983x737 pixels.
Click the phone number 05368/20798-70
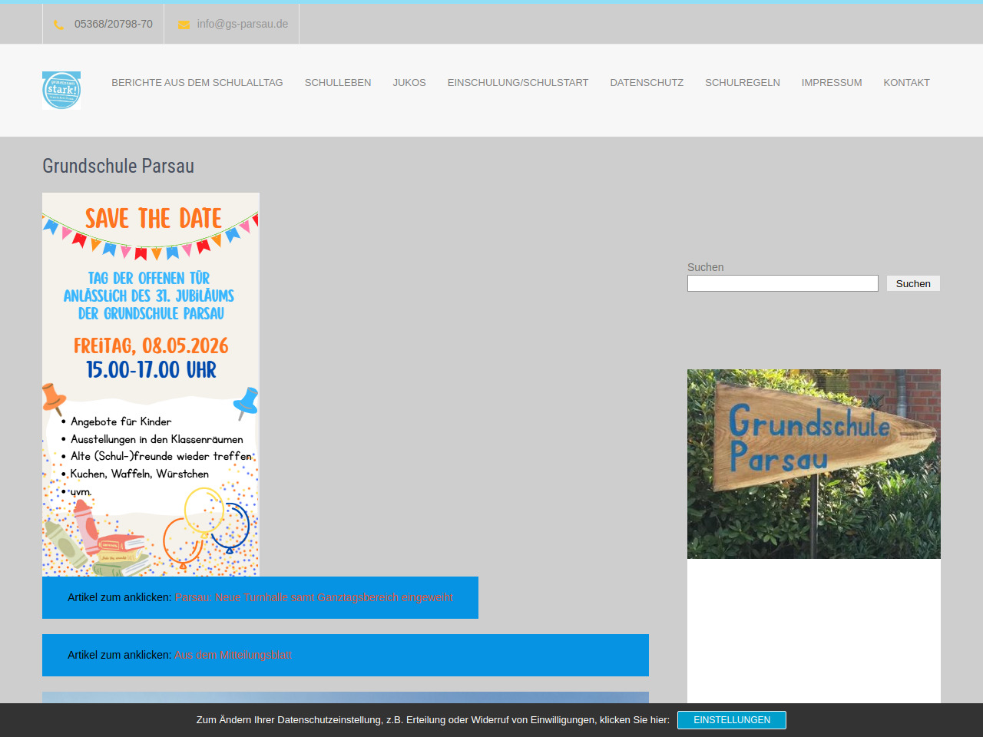coord(114,24)
